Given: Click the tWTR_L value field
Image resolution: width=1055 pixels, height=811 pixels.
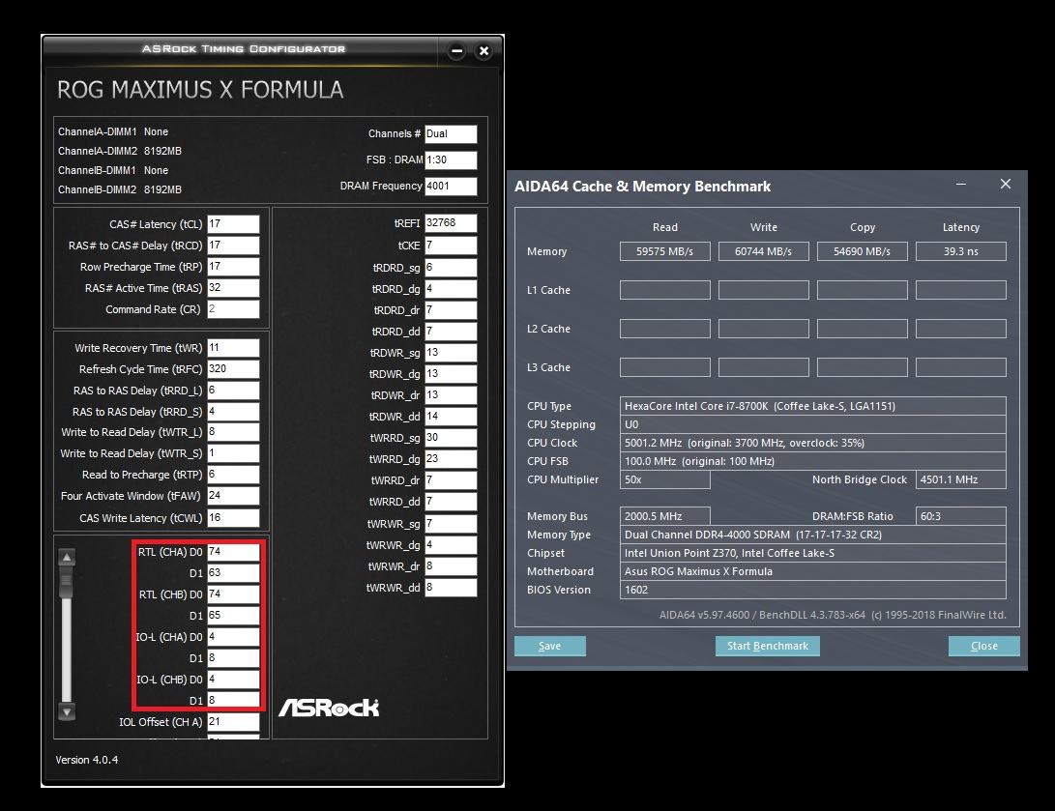Looking at the screenshot, I should 233,432.
